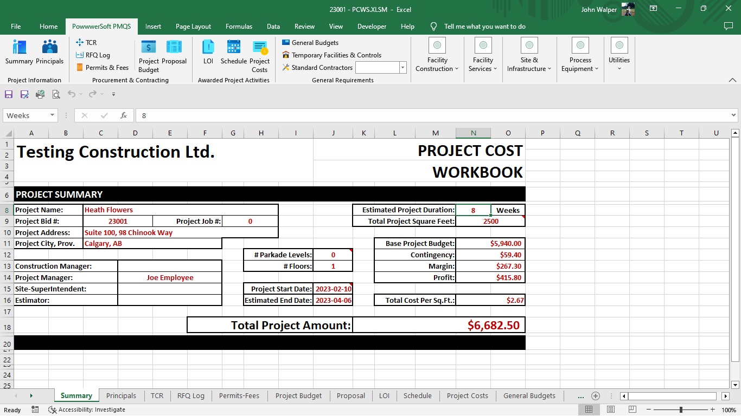Open the LOI document icon

pyautogui.click(x=208, y=53)
